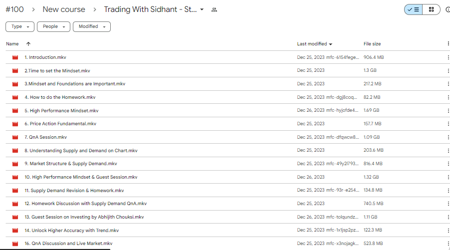Go to #100 breadcrumb folder
The height and width of the screenshot is (250, 450).
(14, 9)
